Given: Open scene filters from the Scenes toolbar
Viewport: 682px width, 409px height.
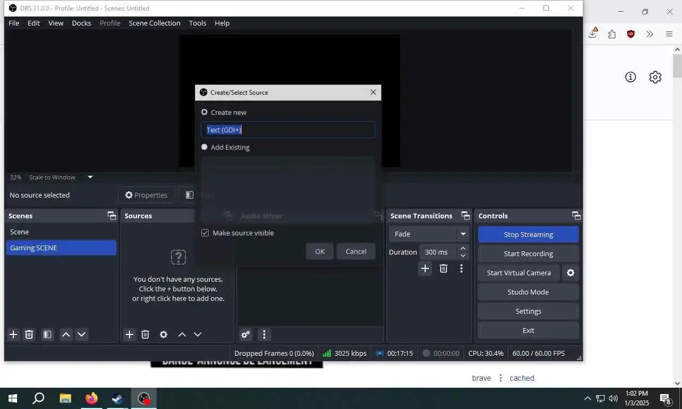Looking at the screenshot, I should pyautogui.click(x=47, y=334).
